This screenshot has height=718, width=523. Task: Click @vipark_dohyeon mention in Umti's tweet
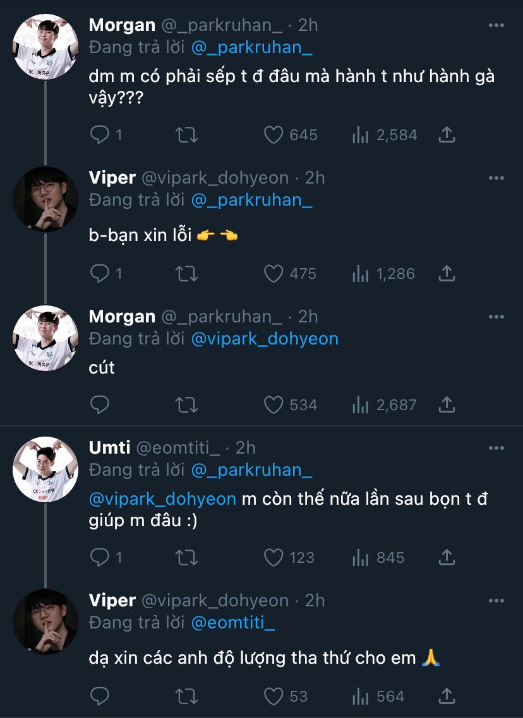click(x=162, y=499)
